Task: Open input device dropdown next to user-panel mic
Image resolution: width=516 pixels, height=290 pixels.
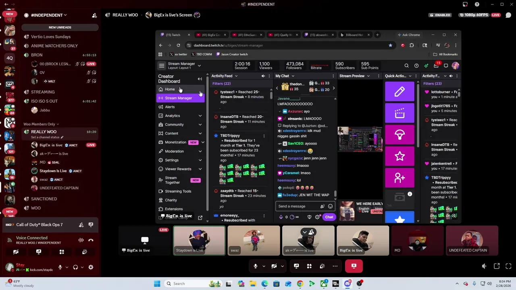Action: (x=67, y=267)
